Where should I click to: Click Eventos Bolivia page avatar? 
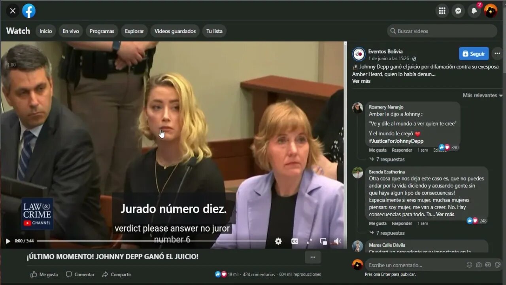359,54
